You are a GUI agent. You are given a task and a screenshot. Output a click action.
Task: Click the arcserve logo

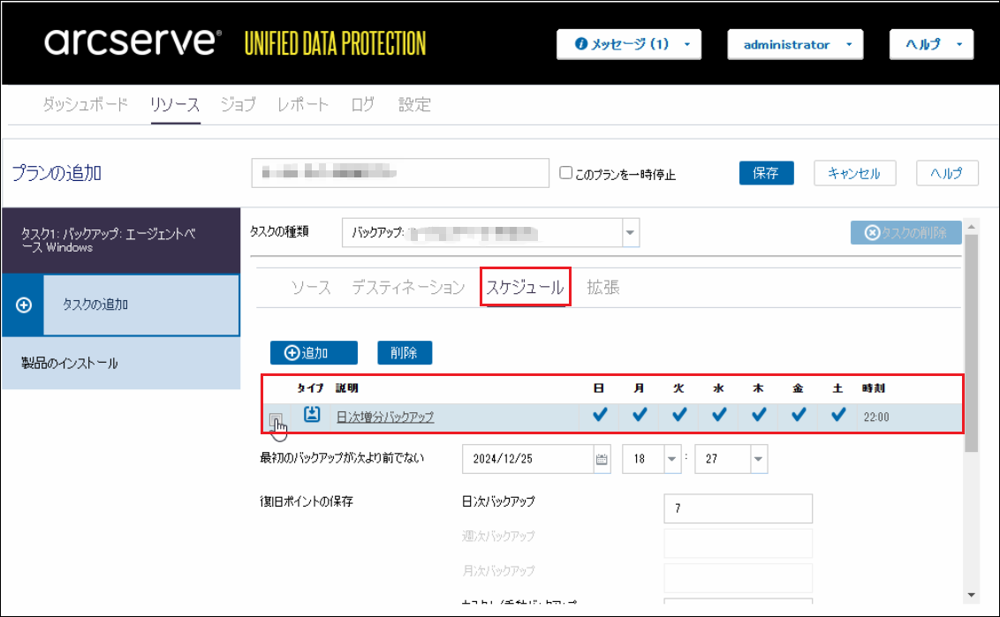pyautogui.click(x=133, y=41)
